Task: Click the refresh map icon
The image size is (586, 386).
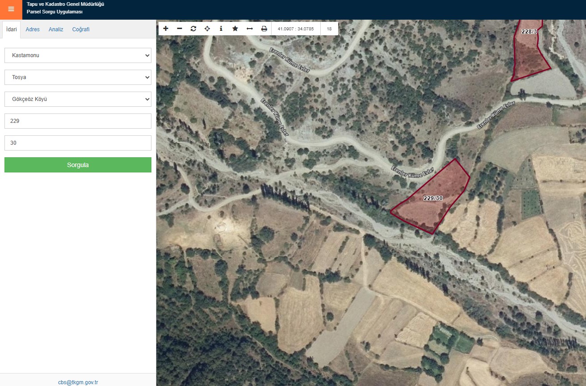Action: click(193, 29)
